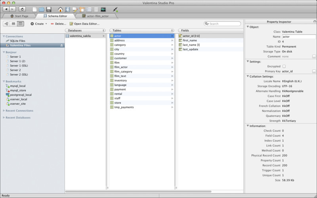Click eject icon beside Valentina Files

(x=62, y=46)
